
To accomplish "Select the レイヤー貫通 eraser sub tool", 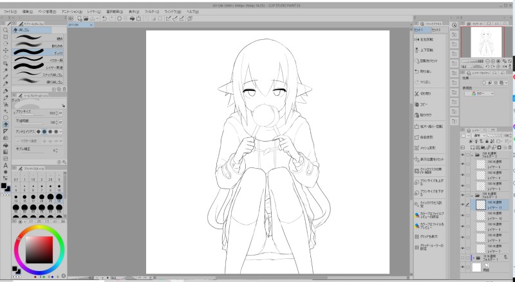I will pyautogui.click(x=38, y=68).
